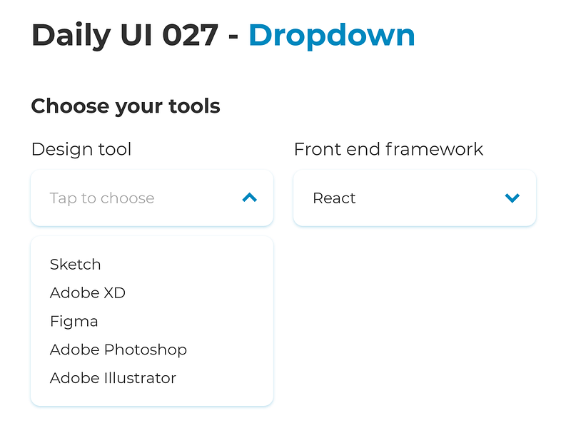Click the Tap to choose placeholder text
Screen dimensions: 571x428
click(102, 198)
